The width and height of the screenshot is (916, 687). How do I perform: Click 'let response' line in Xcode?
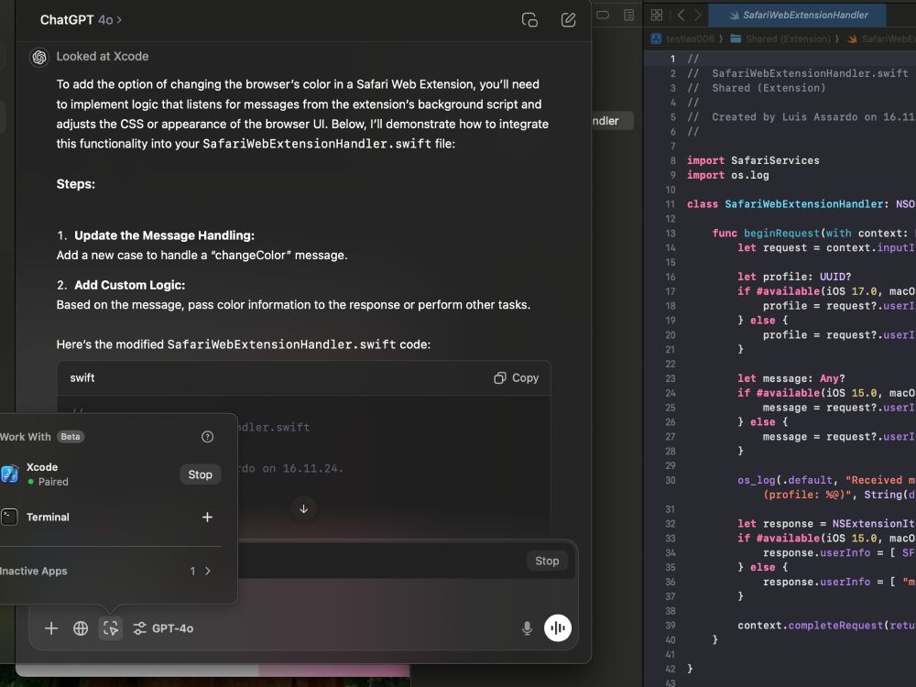[826, 523]
